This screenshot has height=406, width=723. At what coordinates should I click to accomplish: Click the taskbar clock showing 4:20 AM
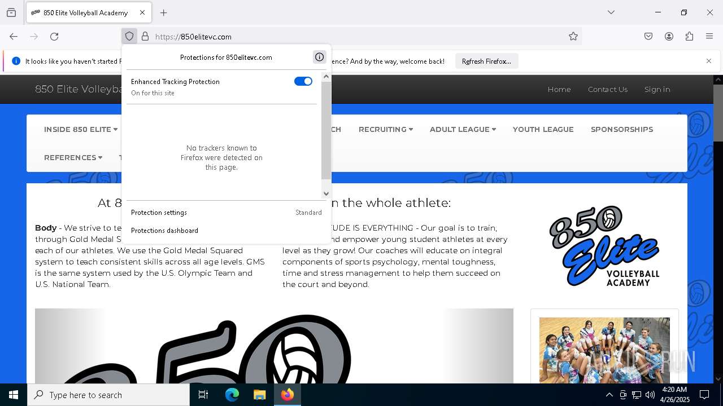(674, 395)
